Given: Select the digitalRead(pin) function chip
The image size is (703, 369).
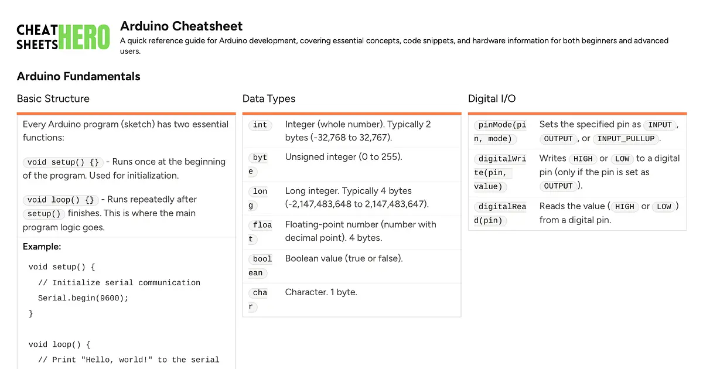Looking at the screenshot, I should pyautogui.click(x=502, y=213).
